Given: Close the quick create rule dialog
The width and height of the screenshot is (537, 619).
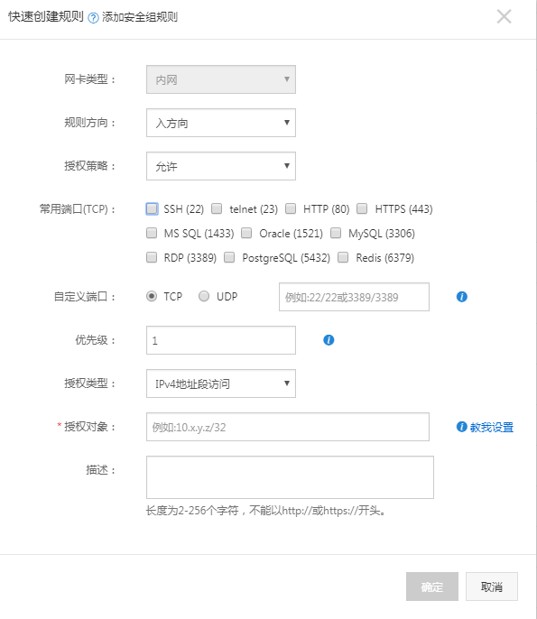Looking at the screenshot, I should (x=504, y=16).
